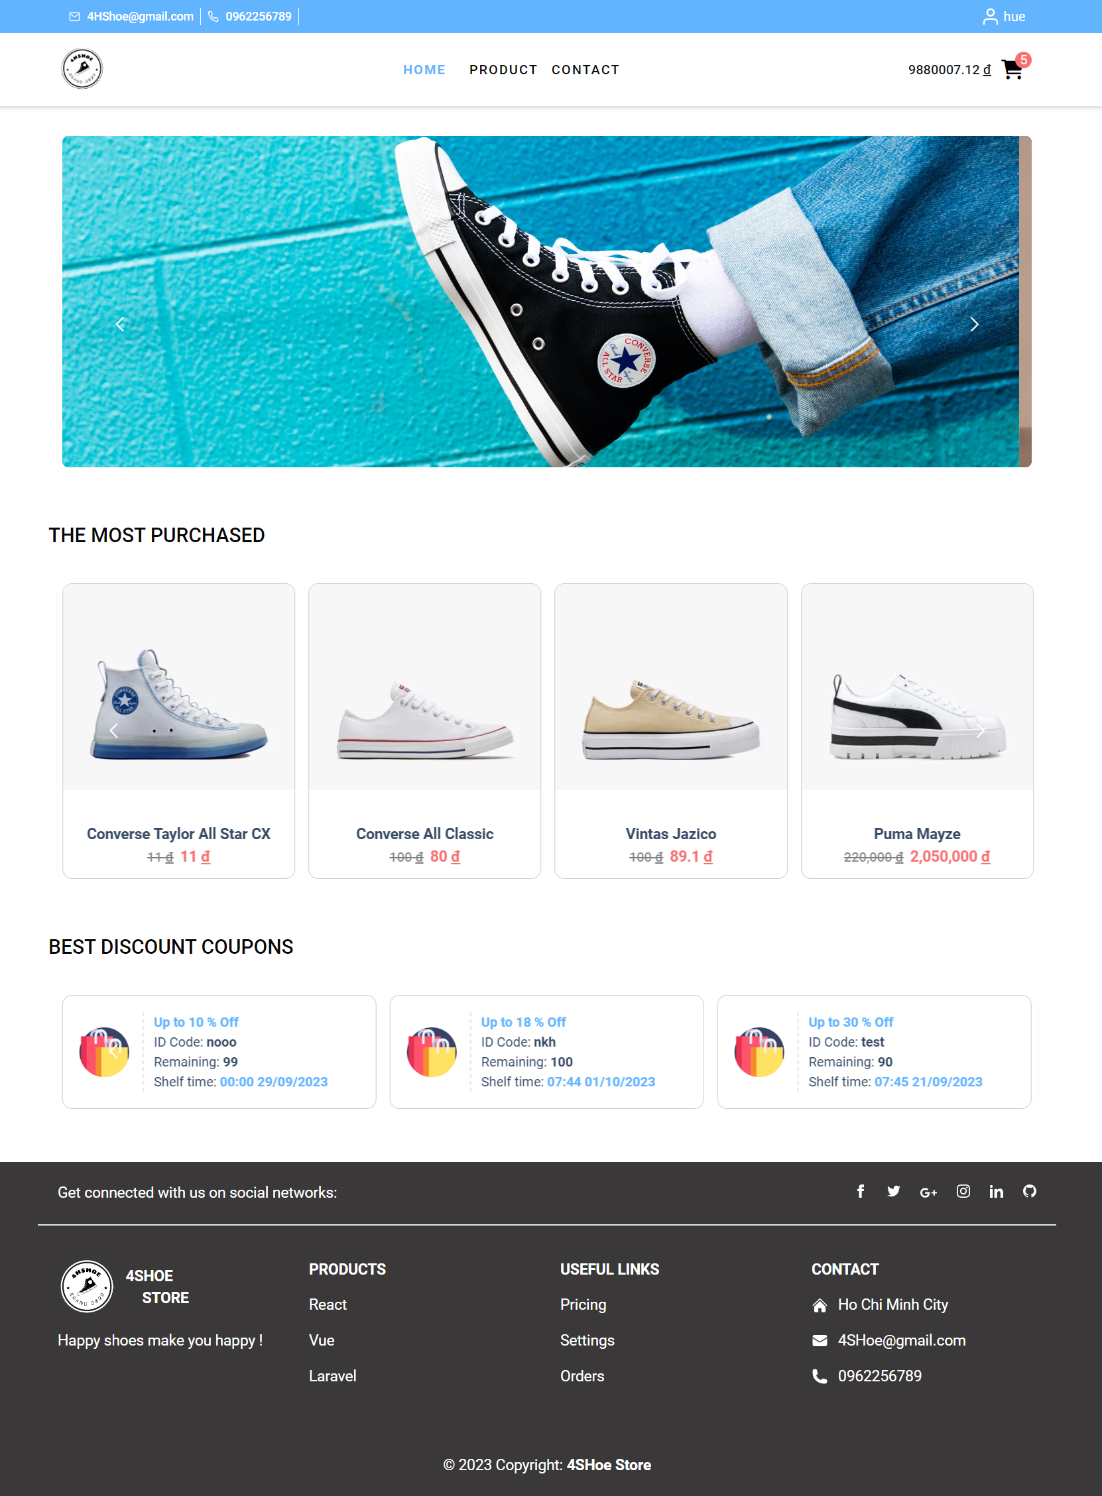Image resolution: width=1102 pixels, height=1496 pixels.
Task: Go to the HOME nav tab
Action: click(x=424, y=70)
